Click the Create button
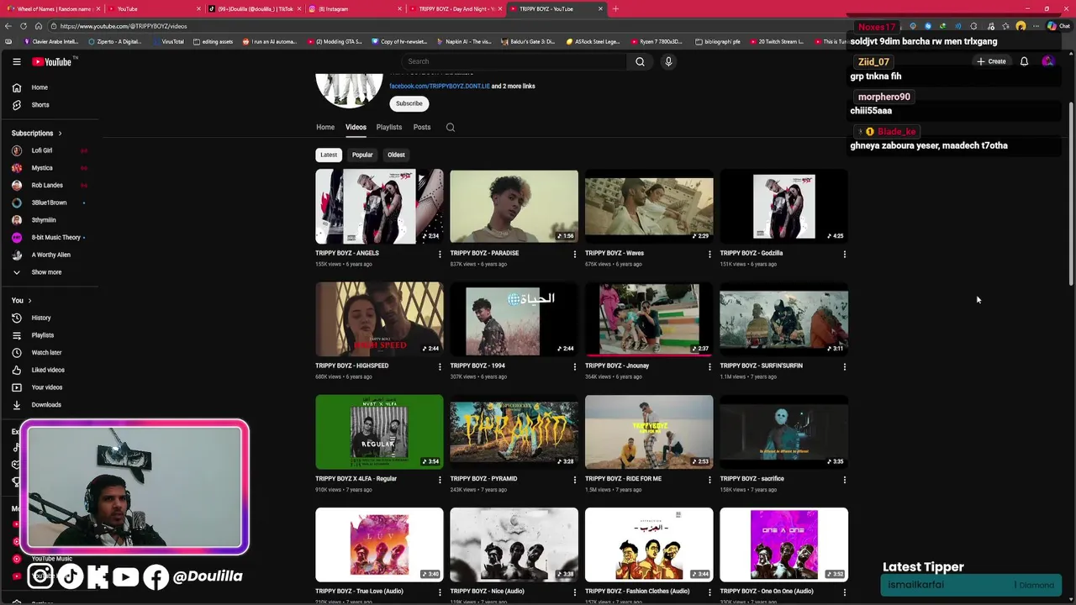This screenshot has width=1076, height=605. [x=992, y=61]
